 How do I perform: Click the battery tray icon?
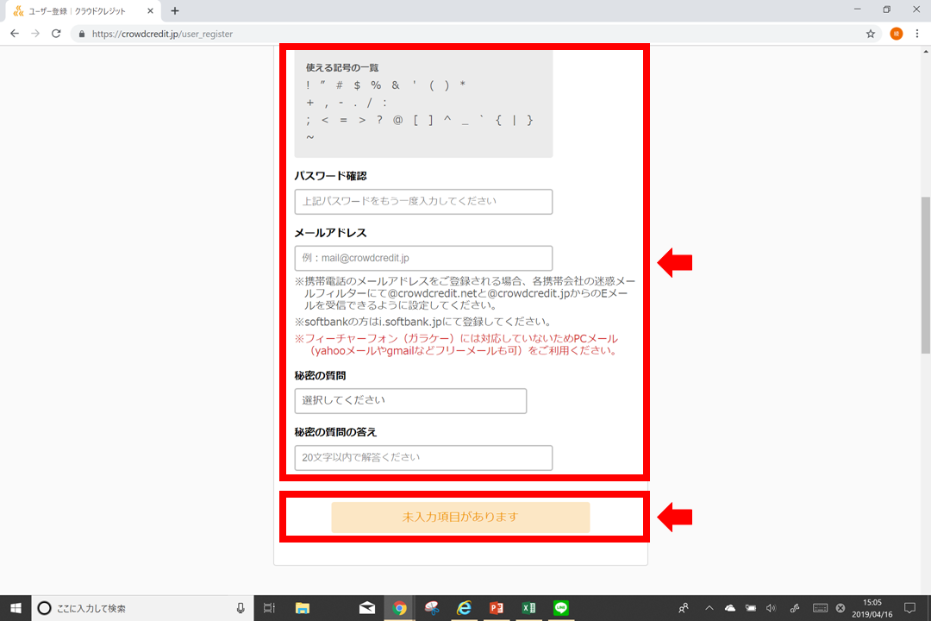(751, 608)
